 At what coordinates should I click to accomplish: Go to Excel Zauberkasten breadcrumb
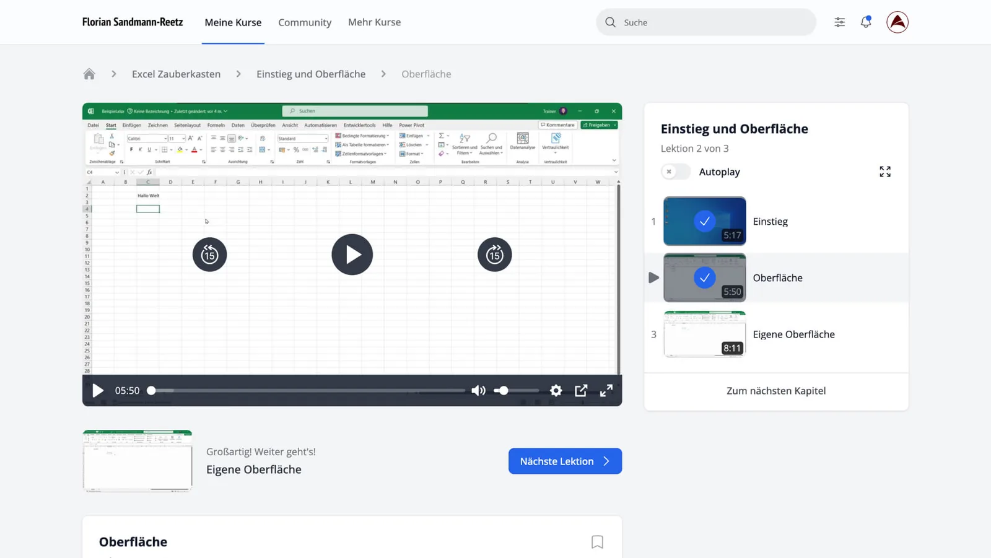pos(176,74)
